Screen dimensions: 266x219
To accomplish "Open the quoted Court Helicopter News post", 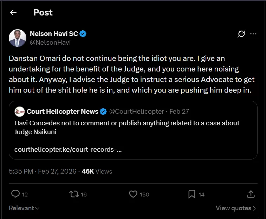I will tap(133, 130).
